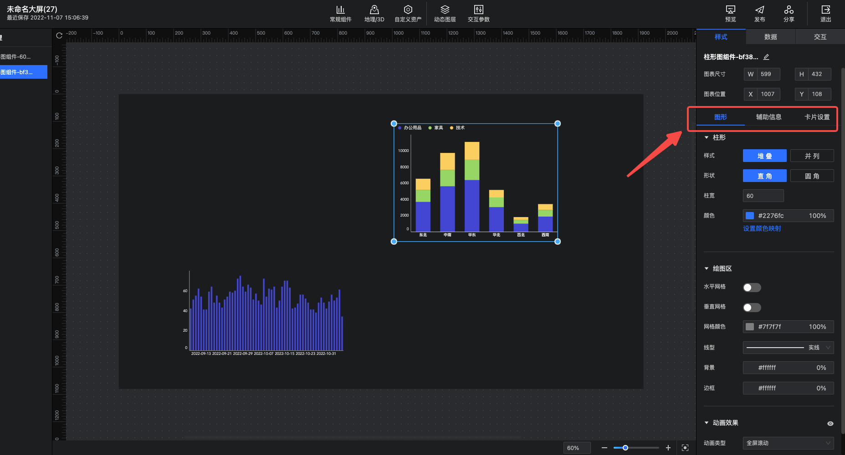Select the 并列 bar style button
This screenshot has width=845, height=455.
[812, 156]
